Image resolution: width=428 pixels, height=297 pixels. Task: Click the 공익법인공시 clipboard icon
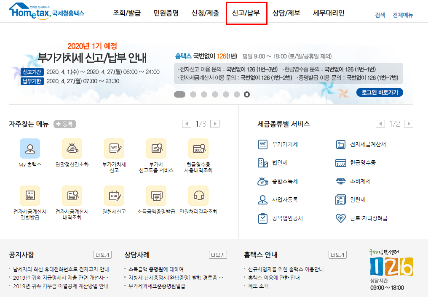coord(262,218)
